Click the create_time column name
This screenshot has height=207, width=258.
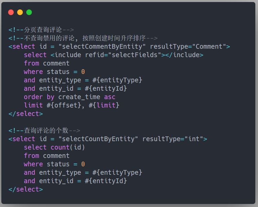click(79, 97)
